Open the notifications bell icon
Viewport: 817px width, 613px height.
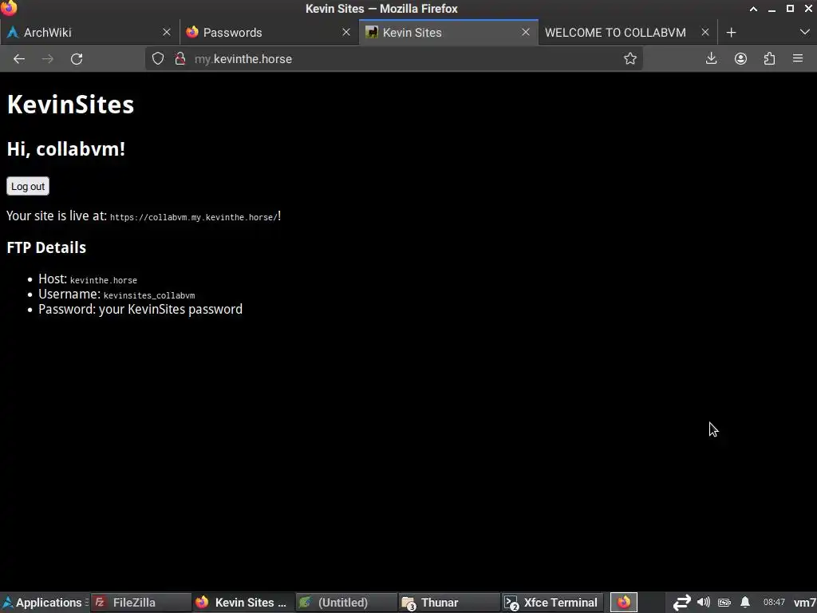pyautogui.click(x=745, y=603)
